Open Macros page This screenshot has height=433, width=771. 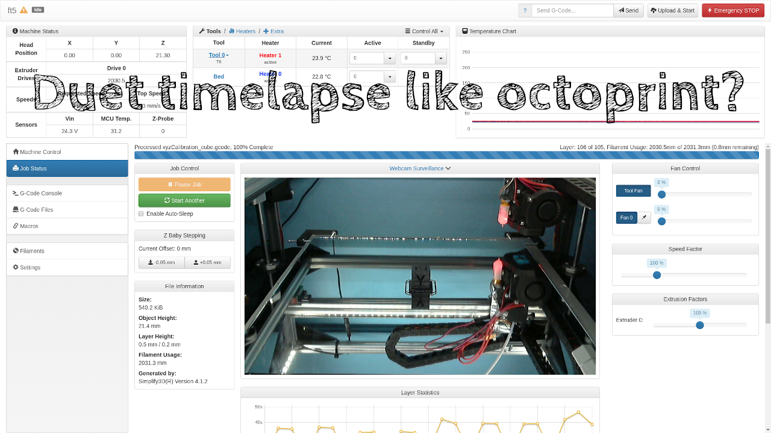tap(67, 226)
